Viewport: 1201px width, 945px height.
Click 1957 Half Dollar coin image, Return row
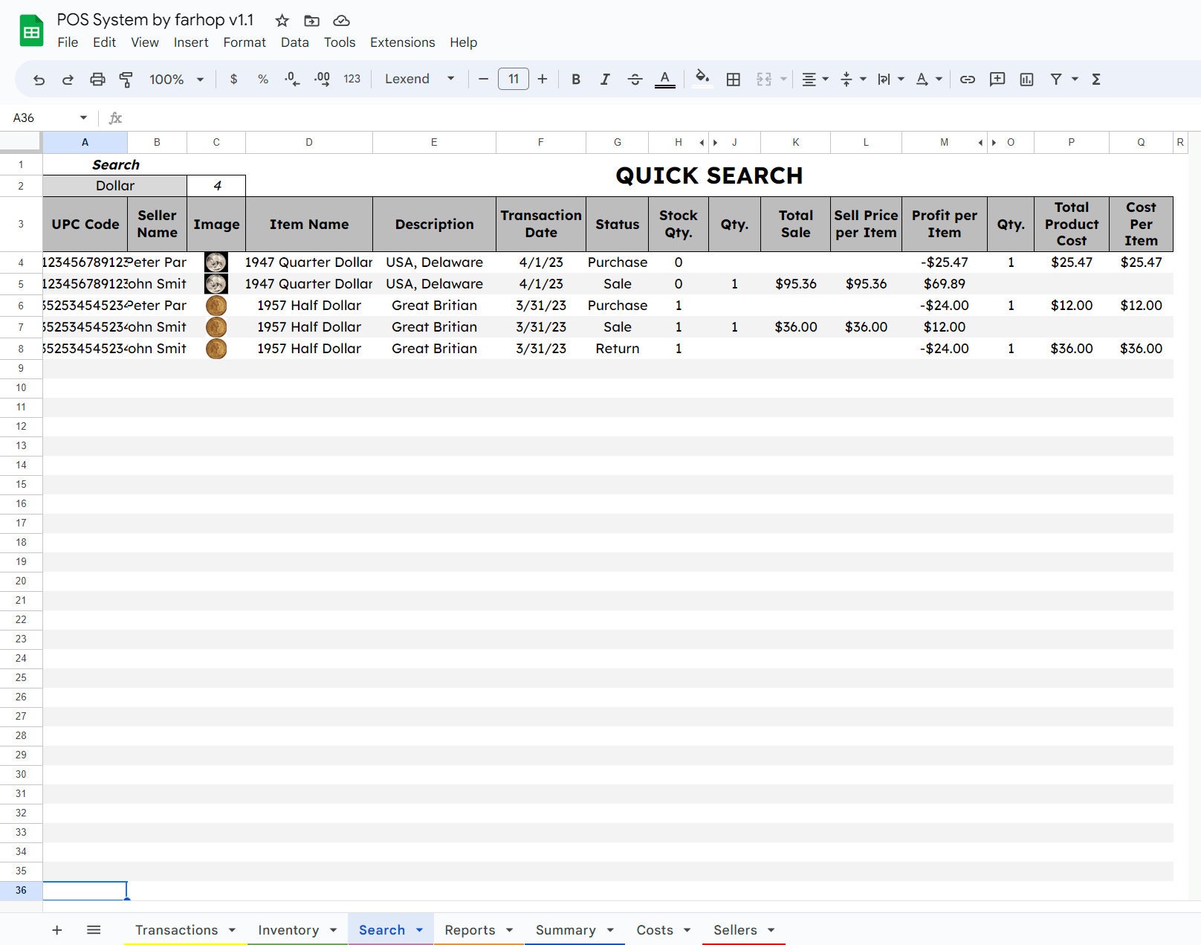point(216,349)
